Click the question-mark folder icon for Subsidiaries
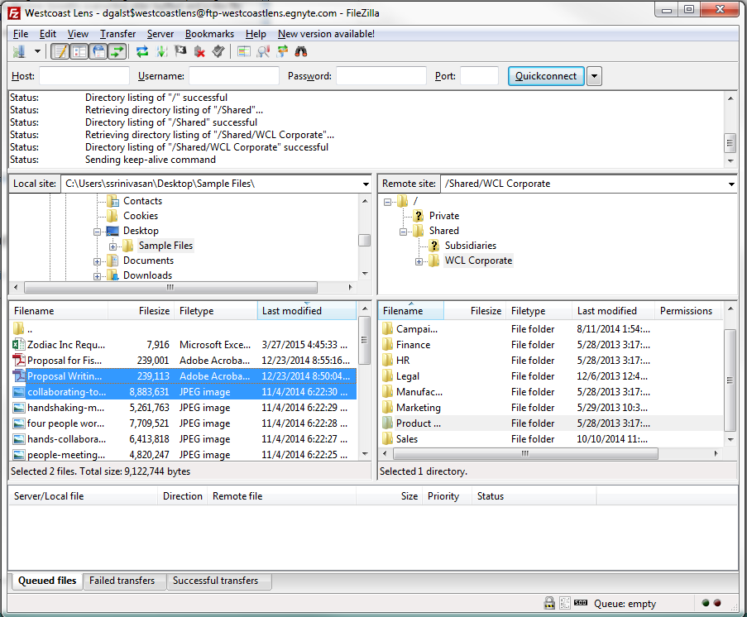This screenshot has height=617, width=747. pos(434,246)
